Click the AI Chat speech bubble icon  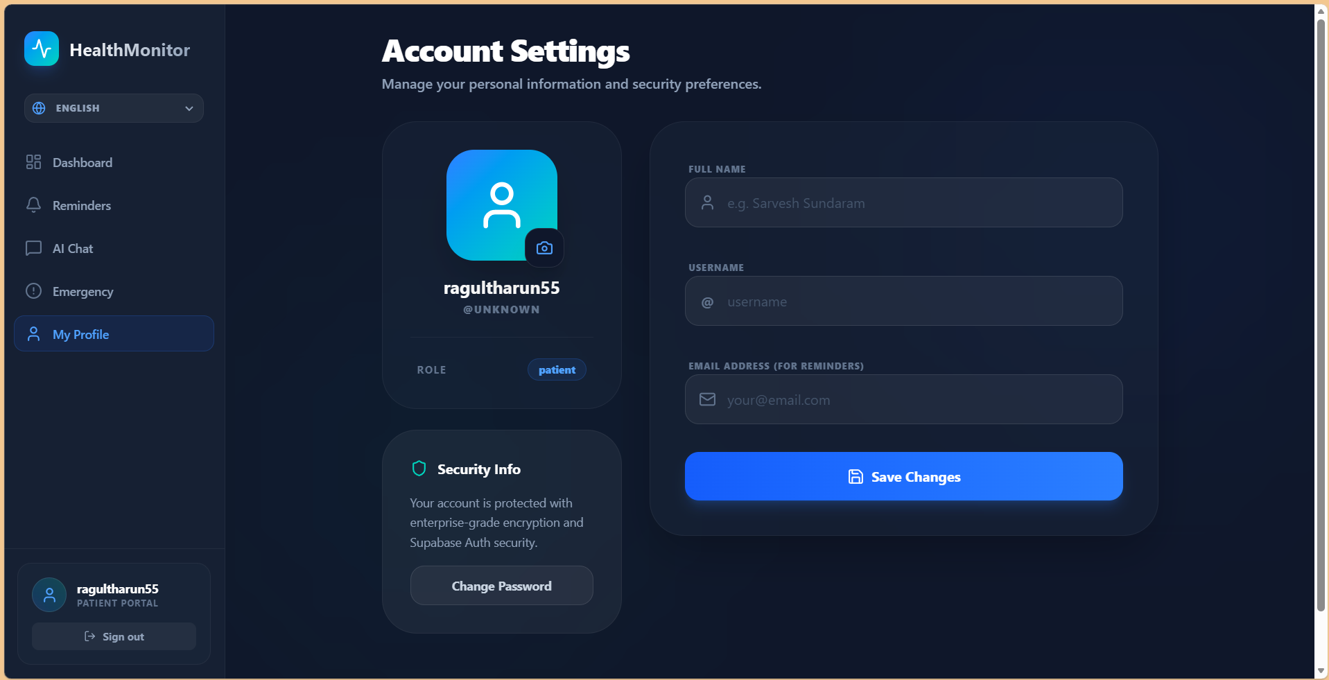click(33, 248)
